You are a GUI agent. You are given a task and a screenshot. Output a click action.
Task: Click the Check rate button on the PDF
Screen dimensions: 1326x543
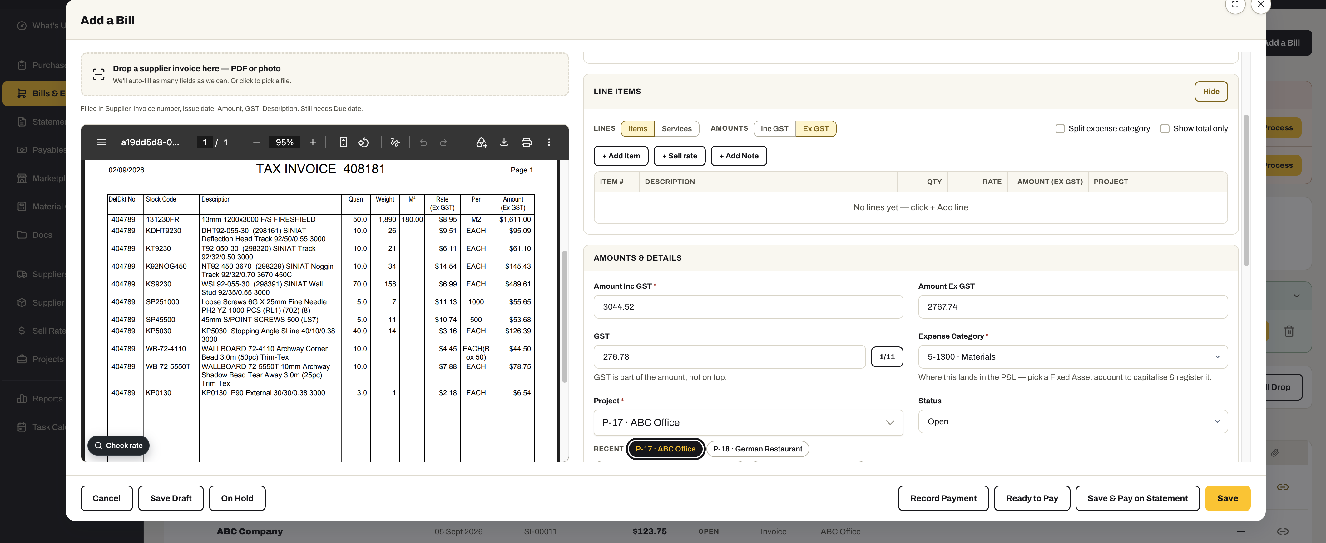point(118,445)
